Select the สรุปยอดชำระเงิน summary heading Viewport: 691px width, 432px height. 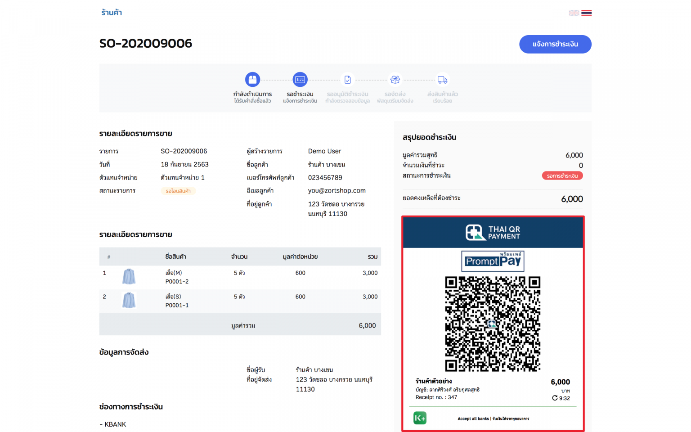click(x=430, y=137)
